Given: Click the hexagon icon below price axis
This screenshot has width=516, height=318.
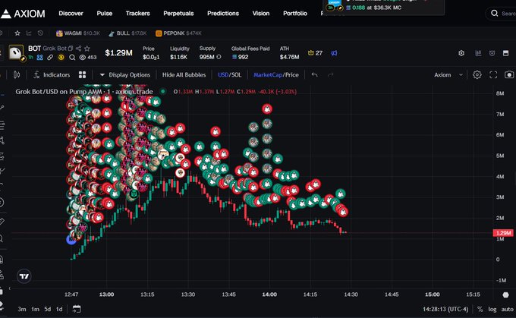Looking at the screenshot, I should point(506,294).
